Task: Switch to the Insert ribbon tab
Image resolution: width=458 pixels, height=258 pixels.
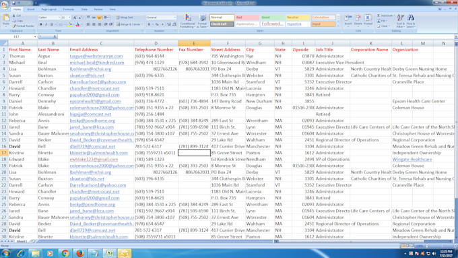Action: pos(31,9)
